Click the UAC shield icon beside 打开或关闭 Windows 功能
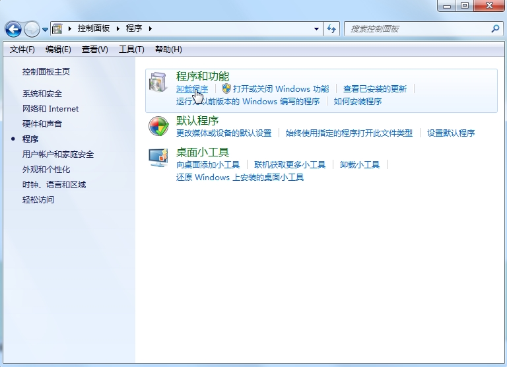This screenshot has width=507, height=367. [x=226, y=88]
